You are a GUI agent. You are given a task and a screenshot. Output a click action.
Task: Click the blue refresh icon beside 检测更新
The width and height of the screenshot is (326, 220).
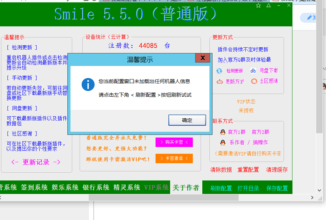tap(219, 71)
